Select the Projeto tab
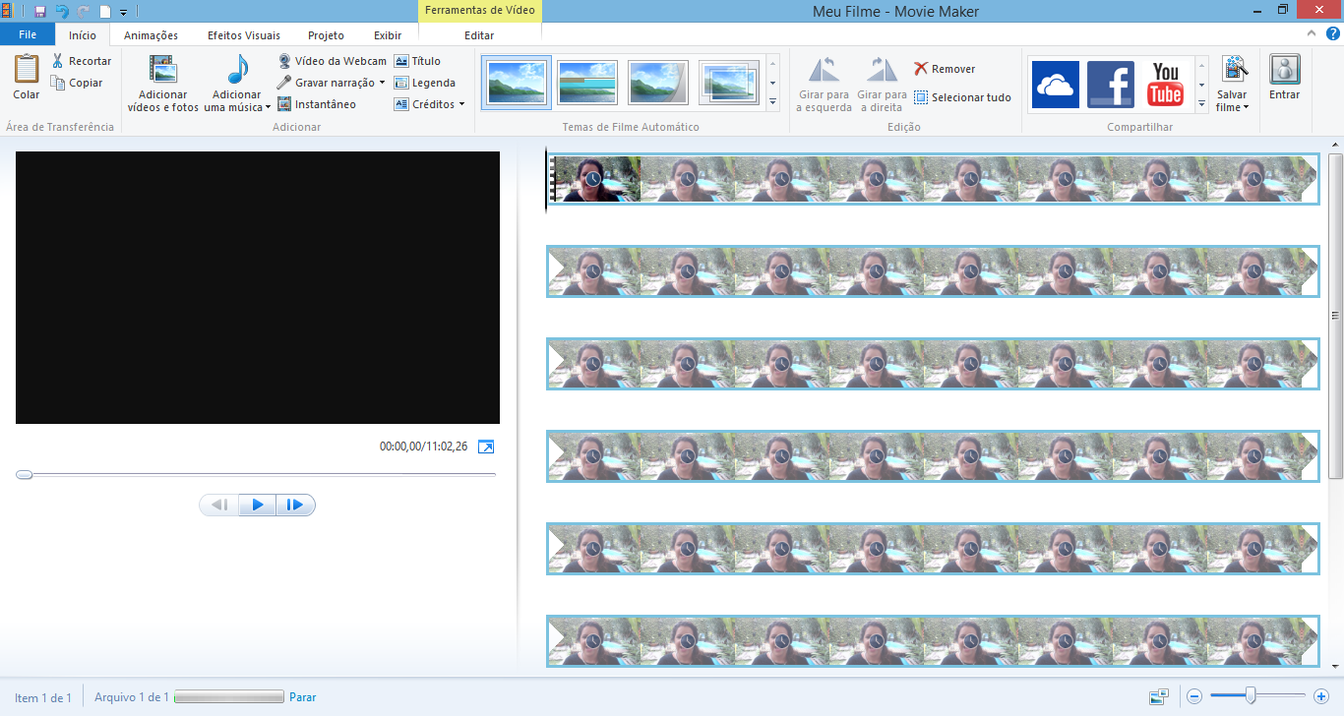Viewport: 1344px width, 716px height. (x=326, y=35)
